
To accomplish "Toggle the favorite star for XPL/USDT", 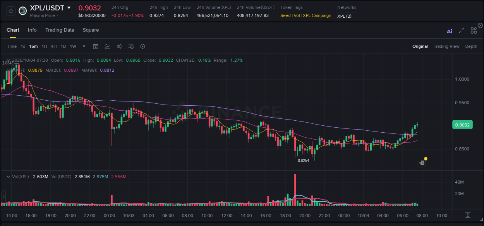I will [x=10, y=11].
